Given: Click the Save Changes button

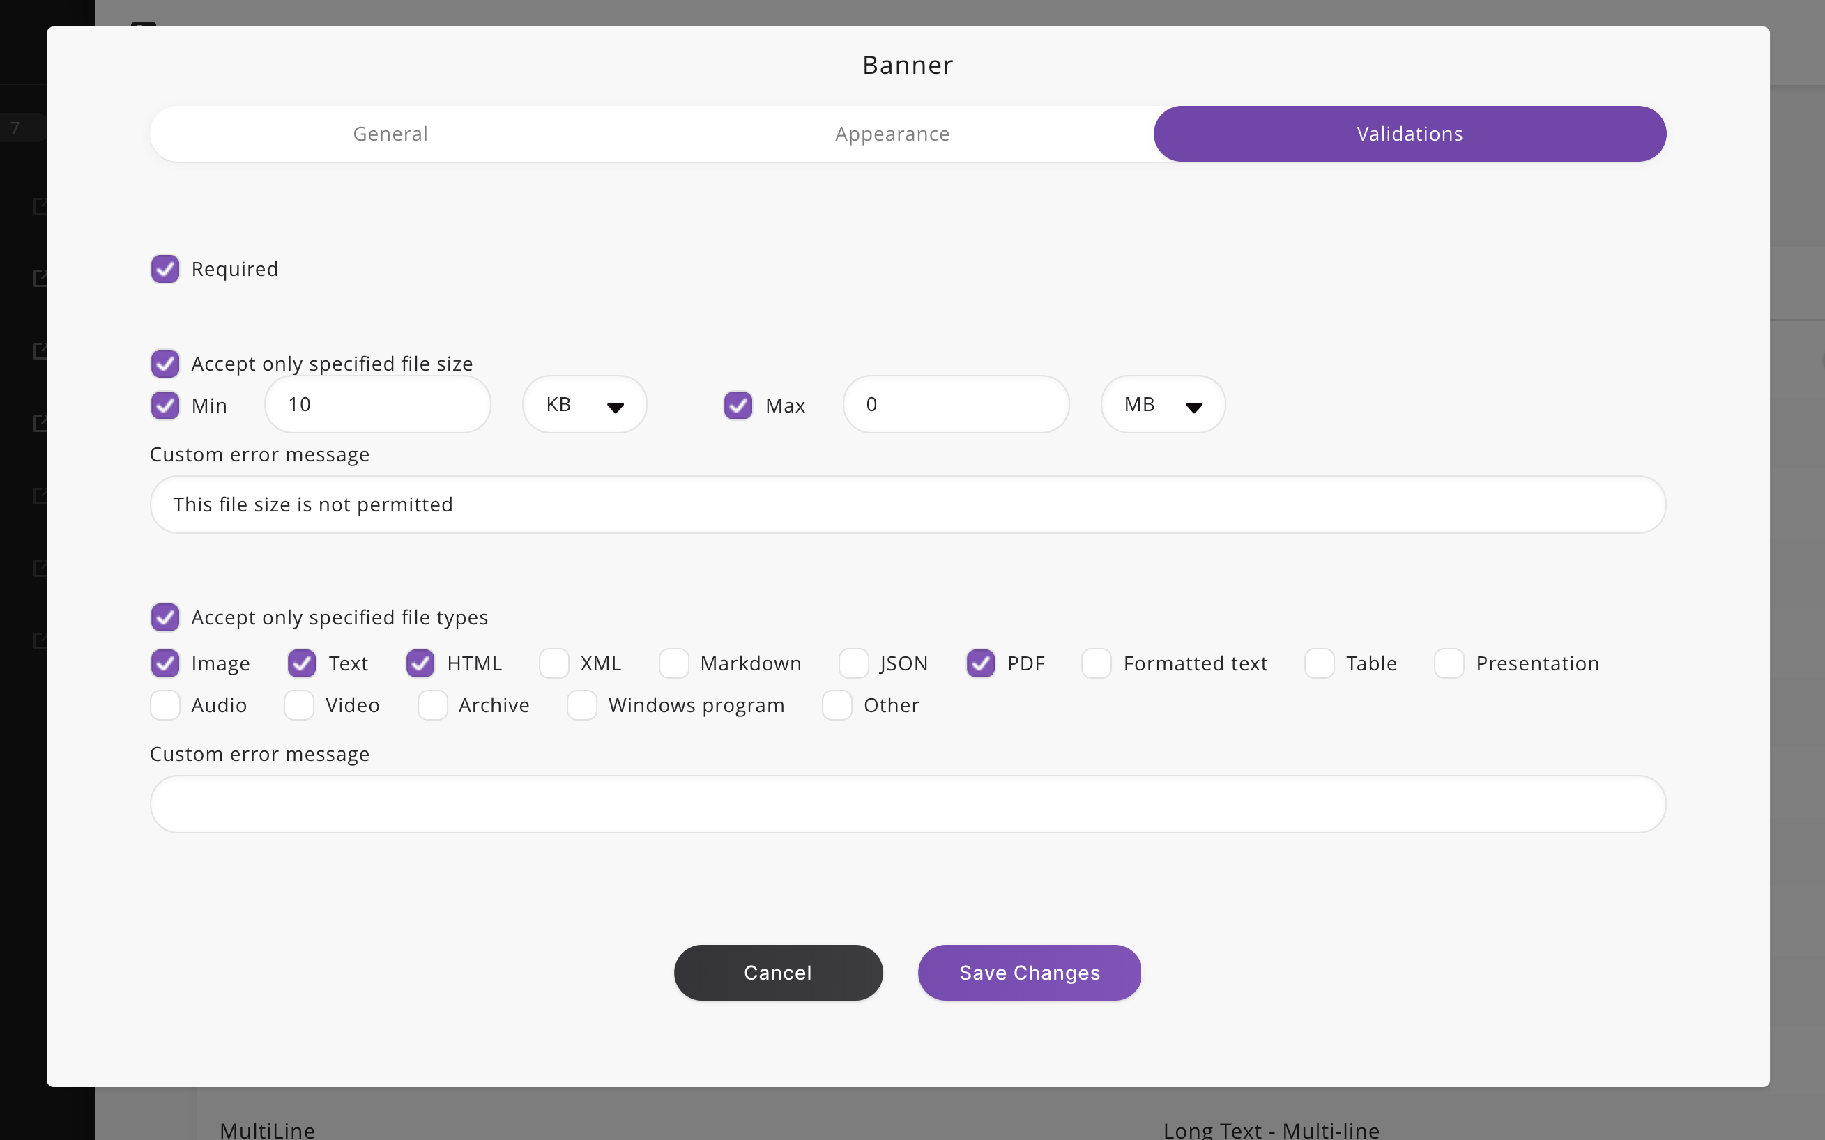Looking at the screenshot, I should pos(1030,972).
